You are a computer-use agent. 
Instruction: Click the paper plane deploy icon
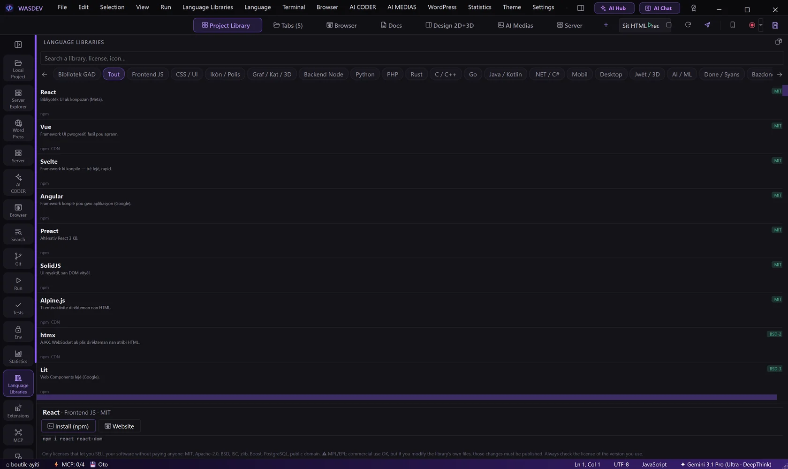coord(707,25)
